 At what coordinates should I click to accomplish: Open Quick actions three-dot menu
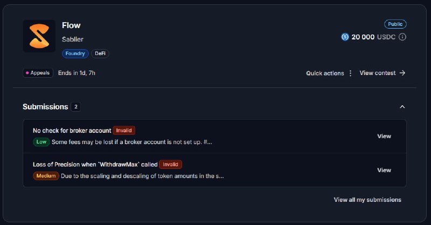click(350, 73)
